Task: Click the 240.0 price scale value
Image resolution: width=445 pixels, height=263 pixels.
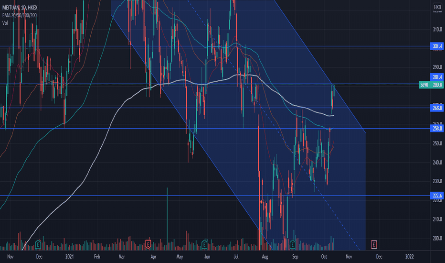Action: [437, 163]
